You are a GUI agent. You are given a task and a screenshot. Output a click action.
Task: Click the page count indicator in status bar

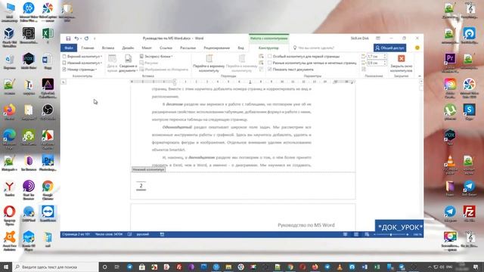76,234
